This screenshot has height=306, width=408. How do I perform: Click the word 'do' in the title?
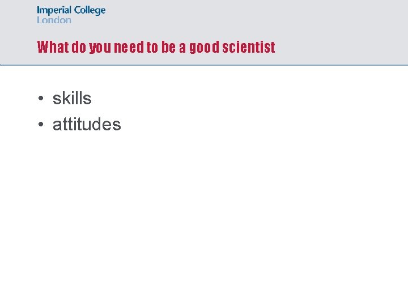coord(79,47)
